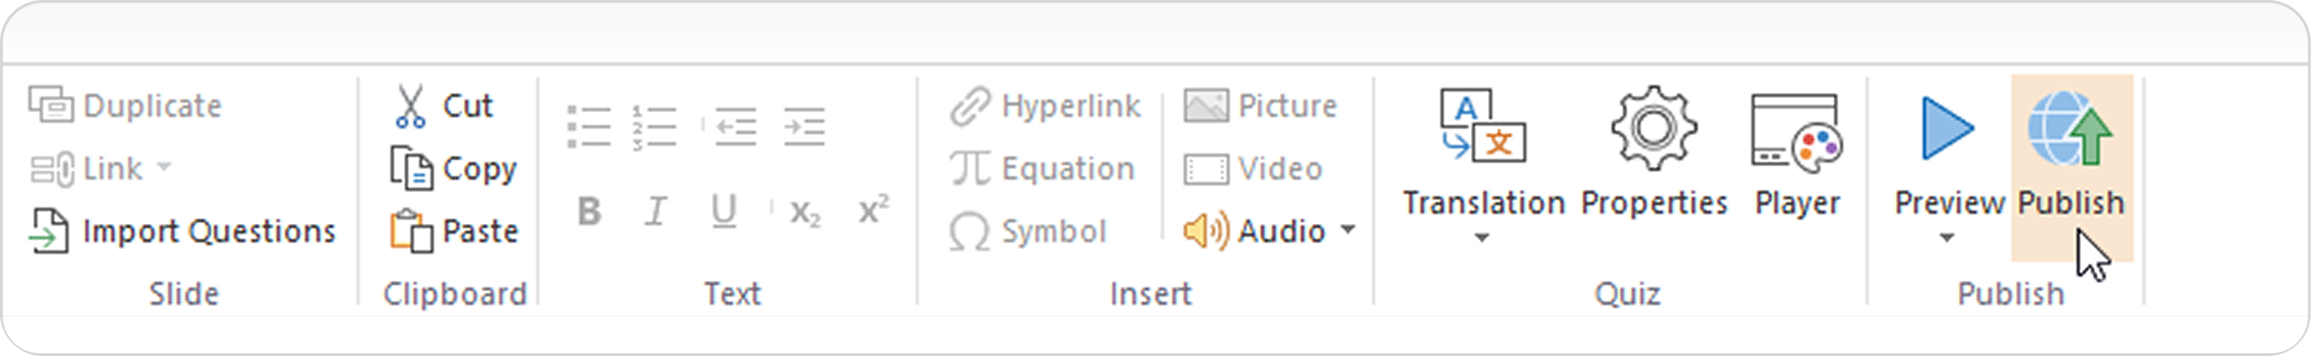Toggle Italic text formatting
2311x356 pixels.
[x=656, y=212]
